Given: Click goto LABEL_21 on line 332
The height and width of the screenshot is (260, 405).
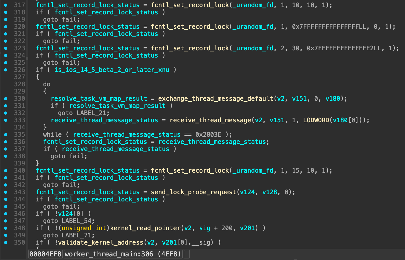Looking at the screenshot, I should pos(84,113).
